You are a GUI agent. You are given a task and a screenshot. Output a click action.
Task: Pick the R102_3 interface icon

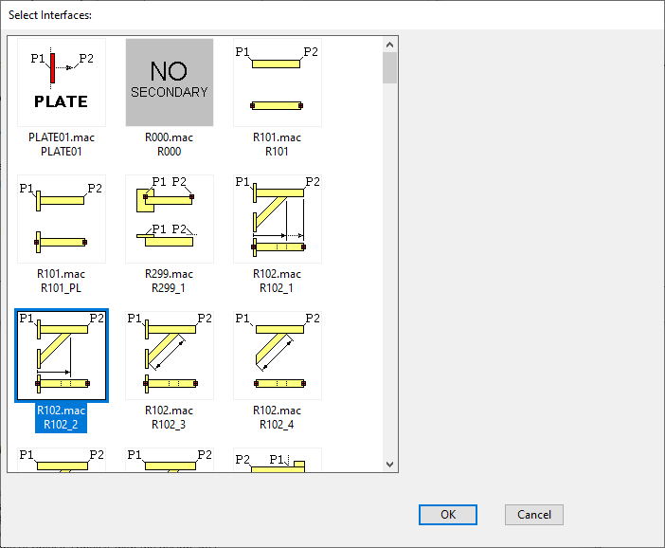pyautogui.click(x=169, y=356)
